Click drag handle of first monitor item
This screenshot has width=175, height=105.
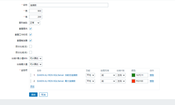(31, 75)
